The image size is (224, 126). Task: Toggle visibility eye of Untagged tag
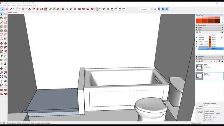coord(197,37)
